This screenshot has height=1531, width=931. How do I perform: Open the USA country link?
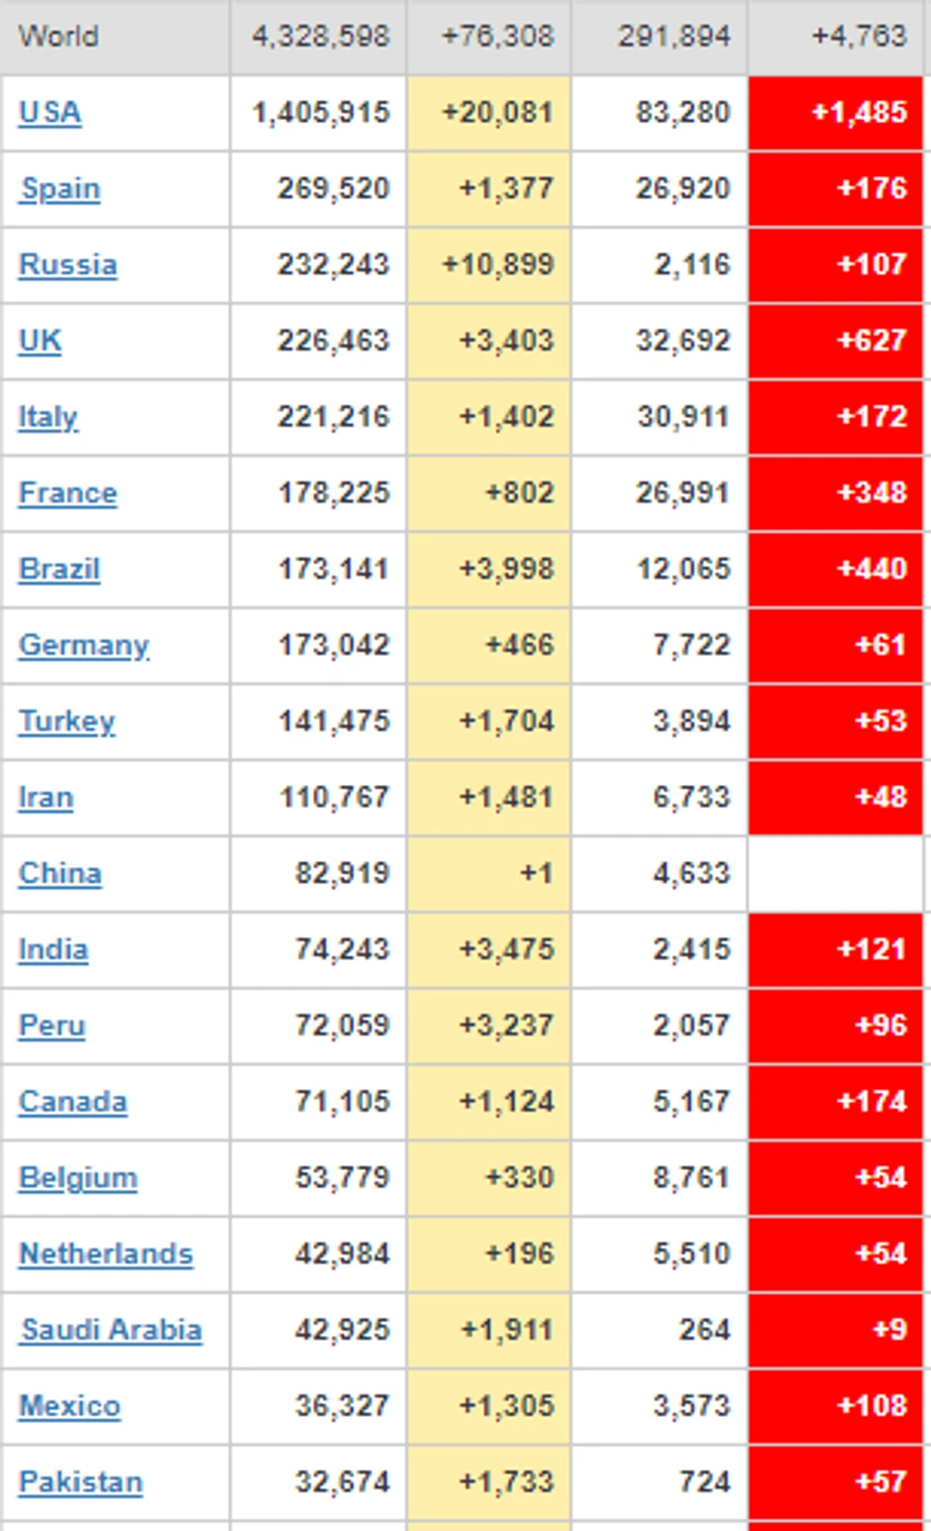click(50, 113)
